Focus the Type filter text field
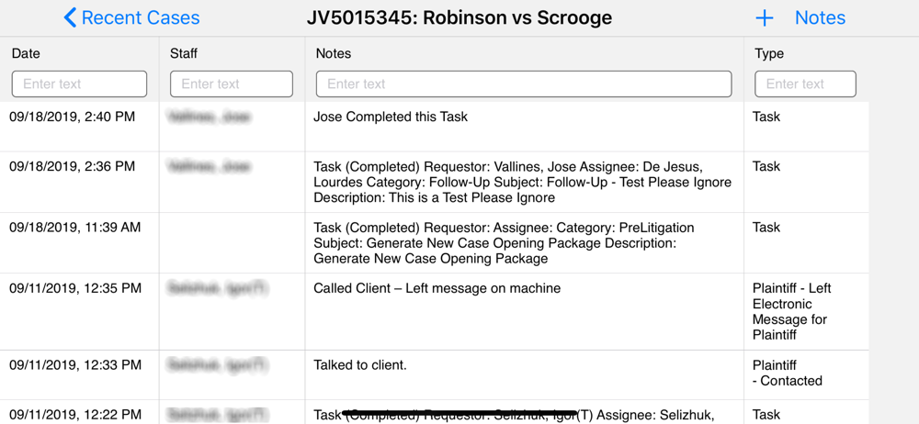The height and width of the screenshot is (424, 919). click(x=805, y=84)
